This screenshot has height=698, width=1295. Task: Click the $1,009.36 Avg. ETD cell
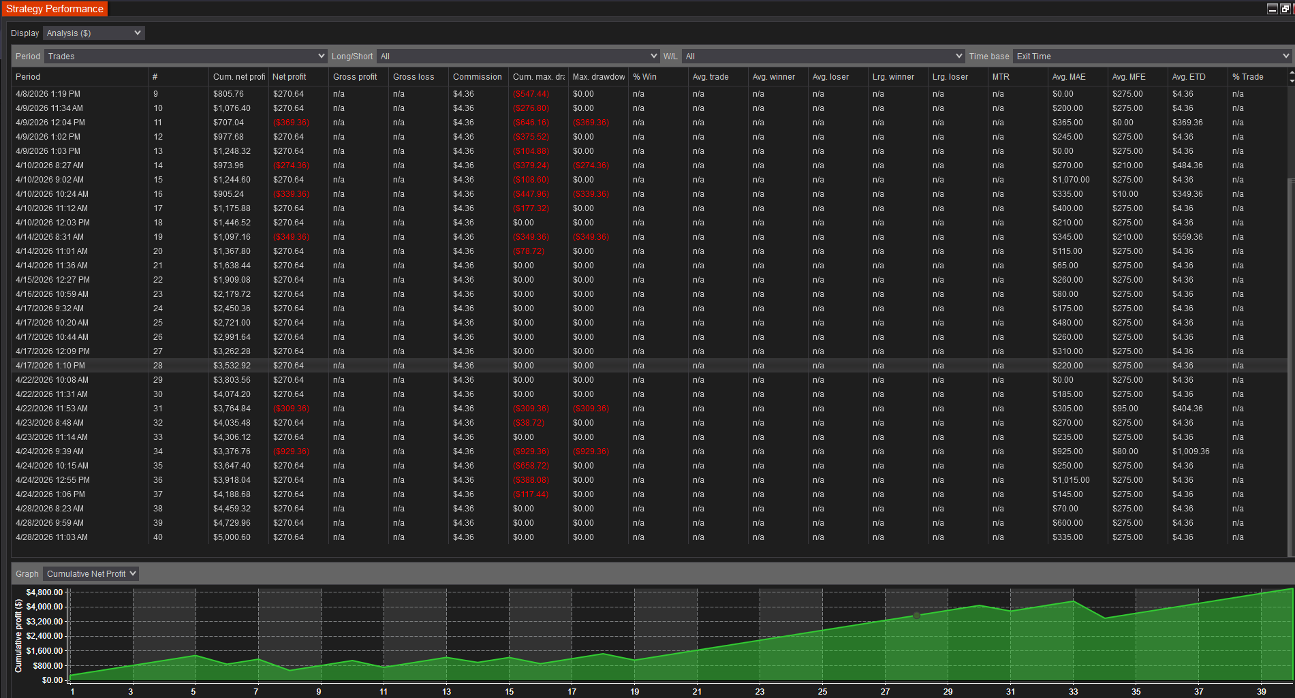tap(1198, 451)
